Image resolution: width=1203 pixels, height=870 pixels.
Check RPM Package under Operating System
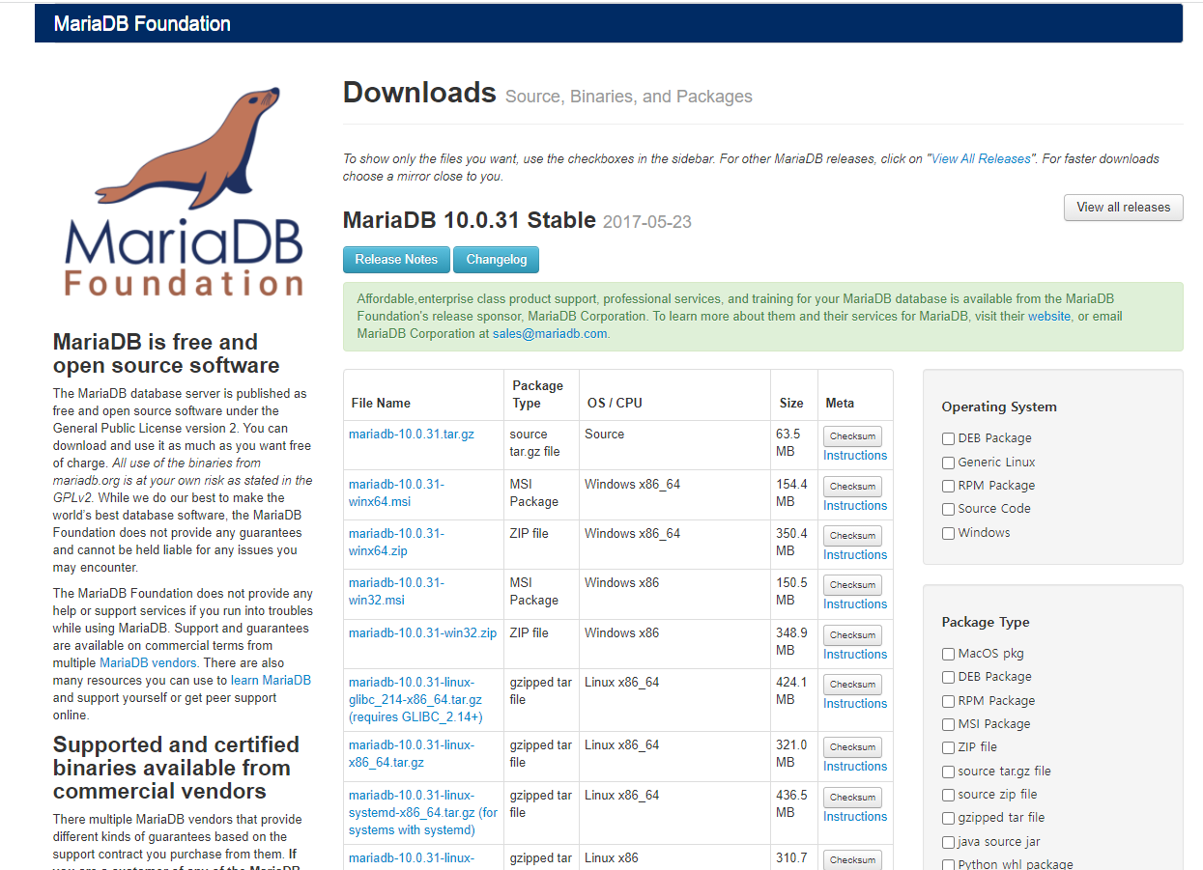[x=948, y=486]
